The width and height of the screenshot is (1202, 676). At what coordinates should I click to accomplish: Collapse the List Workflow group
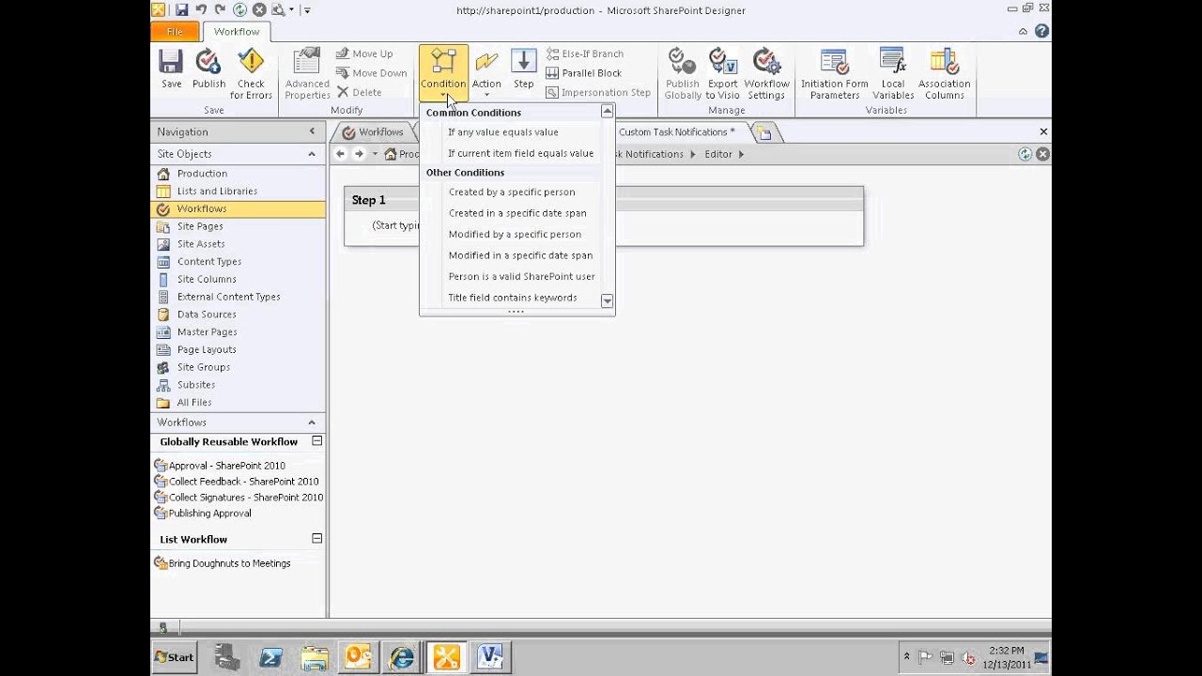click(316, 539)
